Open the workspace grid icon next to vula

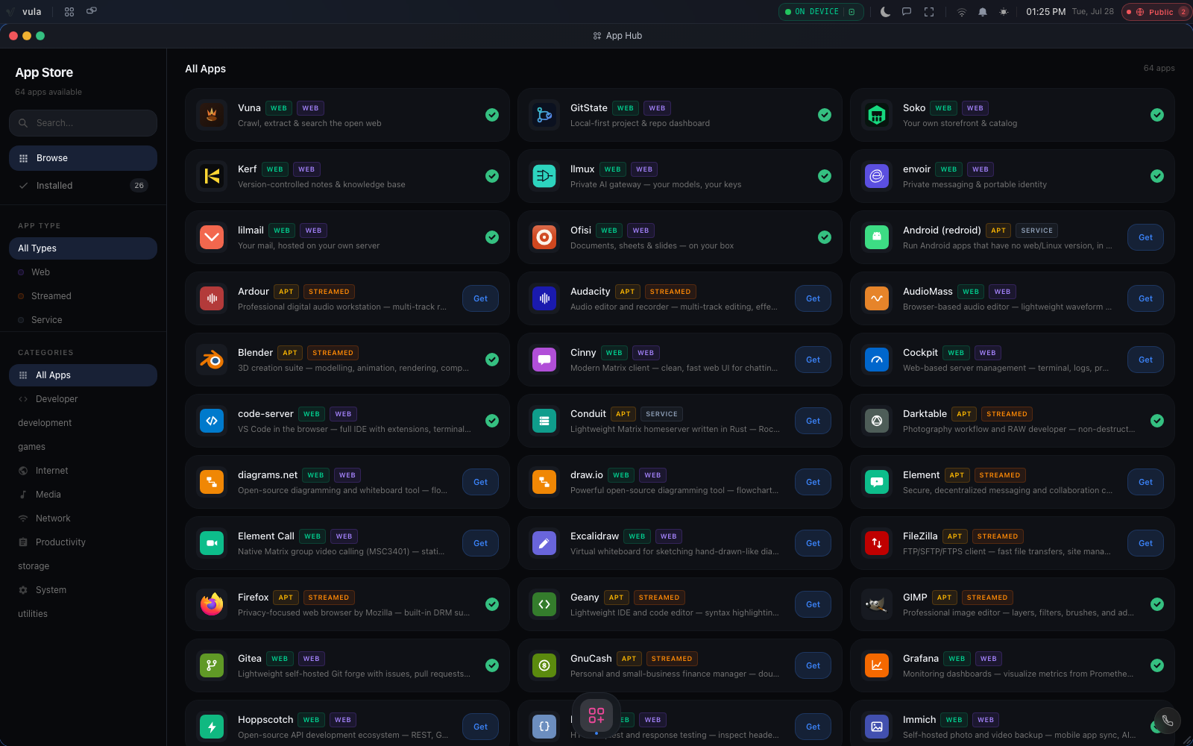pos(69,12)
